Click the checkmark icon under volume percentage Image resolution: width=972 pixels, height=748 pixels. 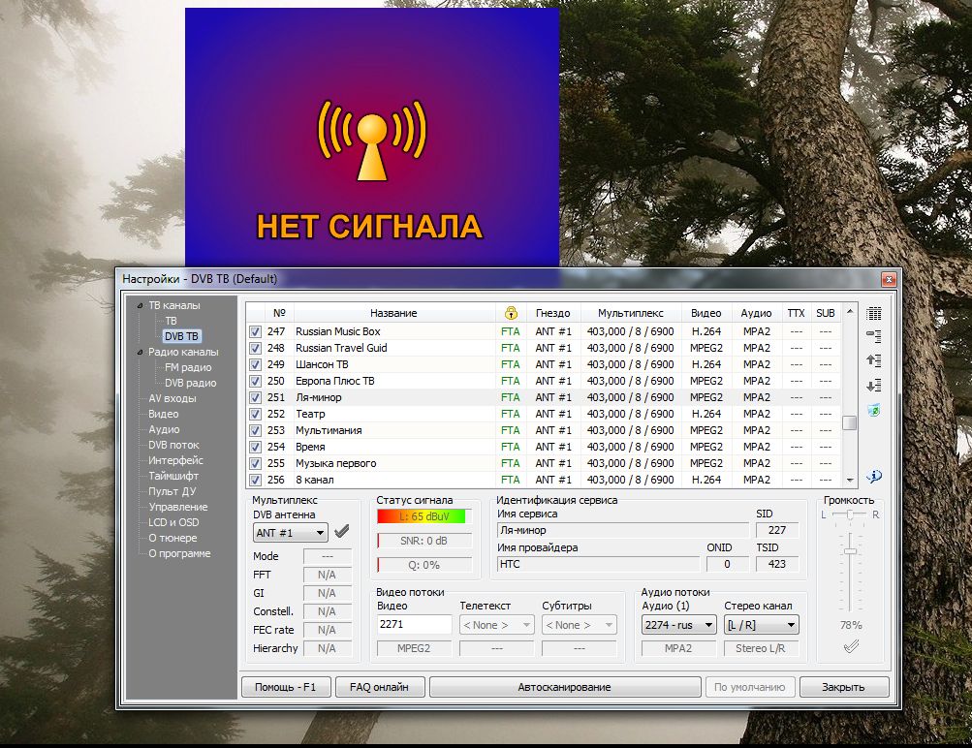[851, 647]
